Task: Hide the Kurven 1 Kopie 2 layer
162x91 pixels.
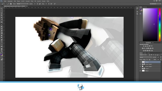Action: pyautogui.click(x=140, y=66)
